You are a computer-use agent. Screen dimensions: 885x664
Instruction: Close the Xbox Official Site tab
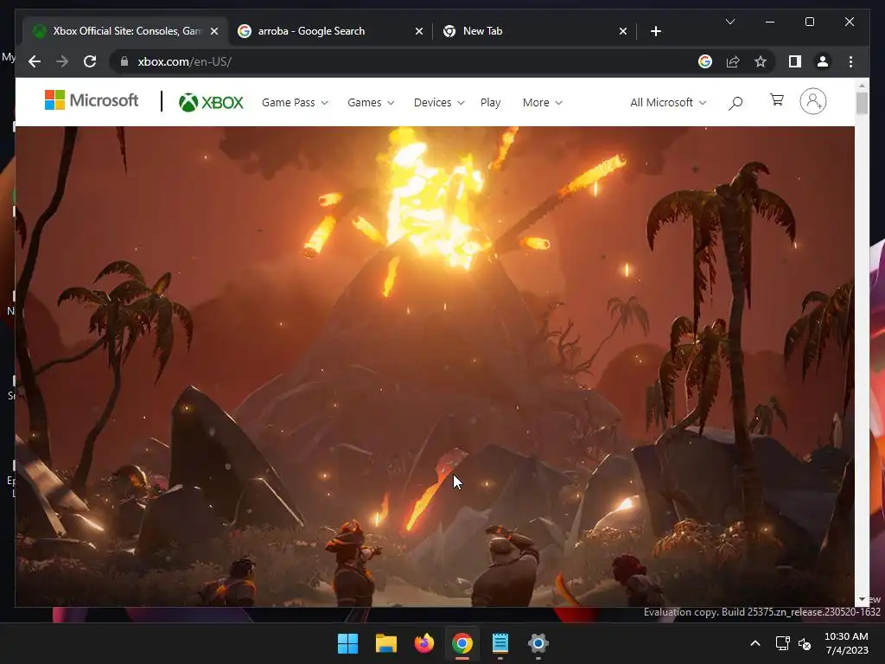(214, 31)
